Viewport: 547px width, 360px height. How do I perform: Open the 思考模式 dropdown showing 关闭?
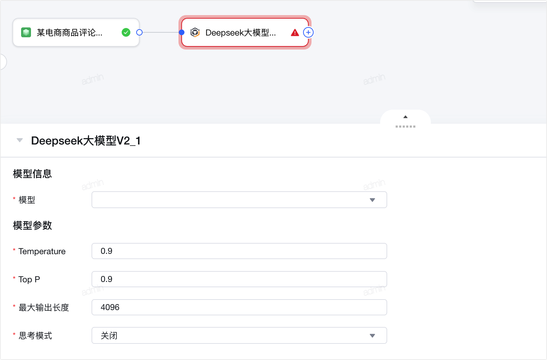[239, 335]
